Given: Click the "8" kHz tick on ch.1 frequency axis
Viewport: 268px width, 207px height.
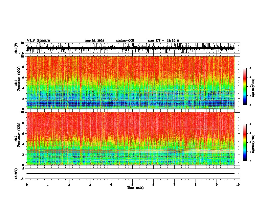Looking at the screenshot, I should (x=24, y=67).
